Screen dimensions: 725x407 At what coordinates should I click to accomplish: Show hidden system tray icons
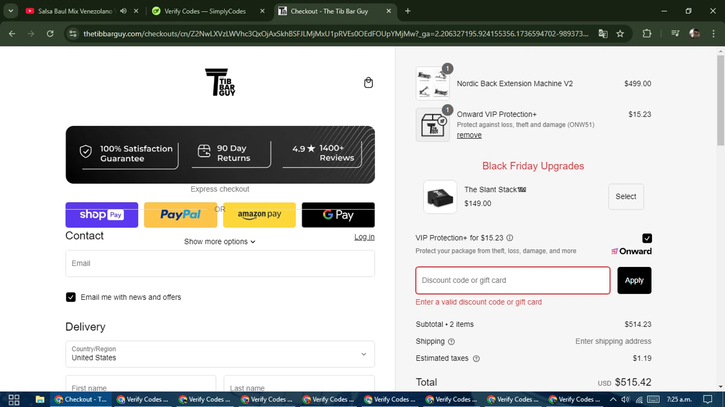point(613,400)
